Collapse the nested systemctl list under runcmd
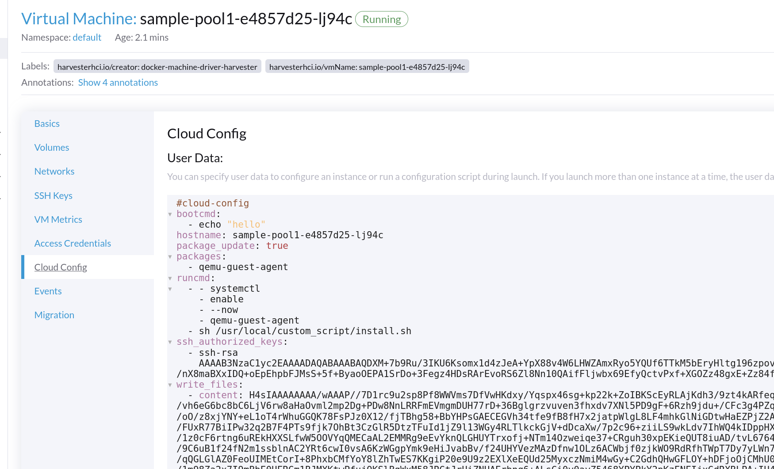 coord(170,288)
